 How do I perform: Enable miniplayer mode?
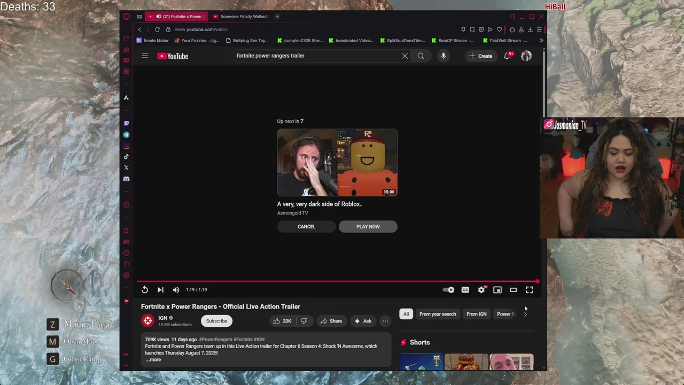(498, 290)
